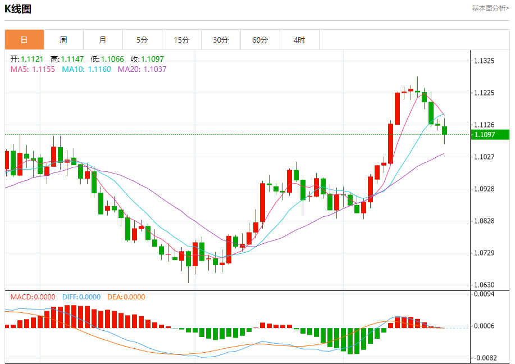This screenshot has height=364, width=515.
Task: Click the 高:1.1147 high price value
Action: (x=67, y=59)
